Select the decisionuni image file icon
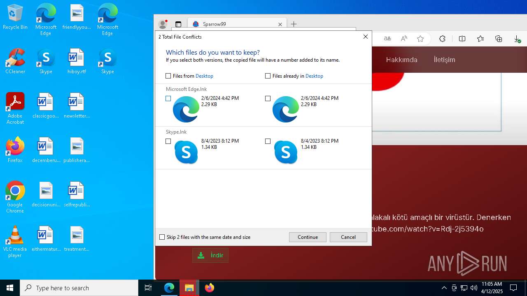527x296 pixels. click(x=46, y=195)
